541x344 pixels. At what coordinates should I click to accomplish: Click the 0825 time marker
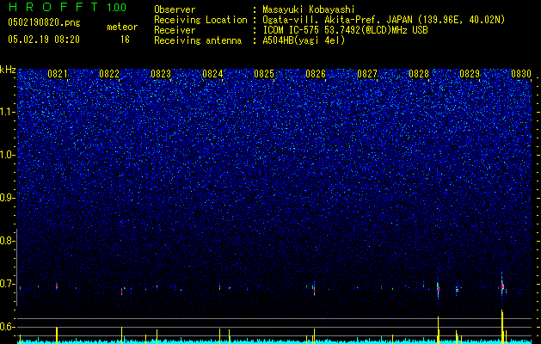coord(264,74)
